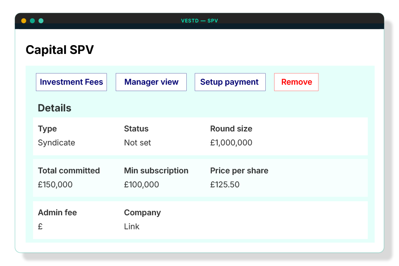Select the Round size value £1,000,000
The height and width of the screenshot is (266, 399).
[x=231, y=143]
